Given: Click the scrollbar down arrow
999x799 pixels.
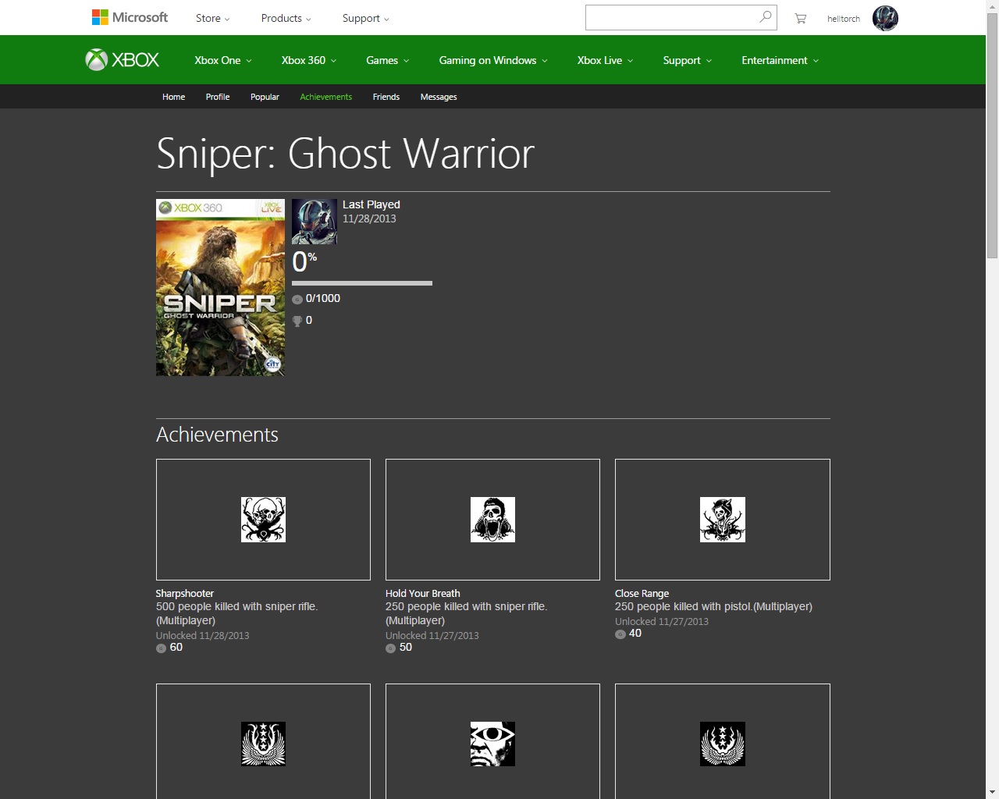Looking at the screenshot, I should (992, 792).
